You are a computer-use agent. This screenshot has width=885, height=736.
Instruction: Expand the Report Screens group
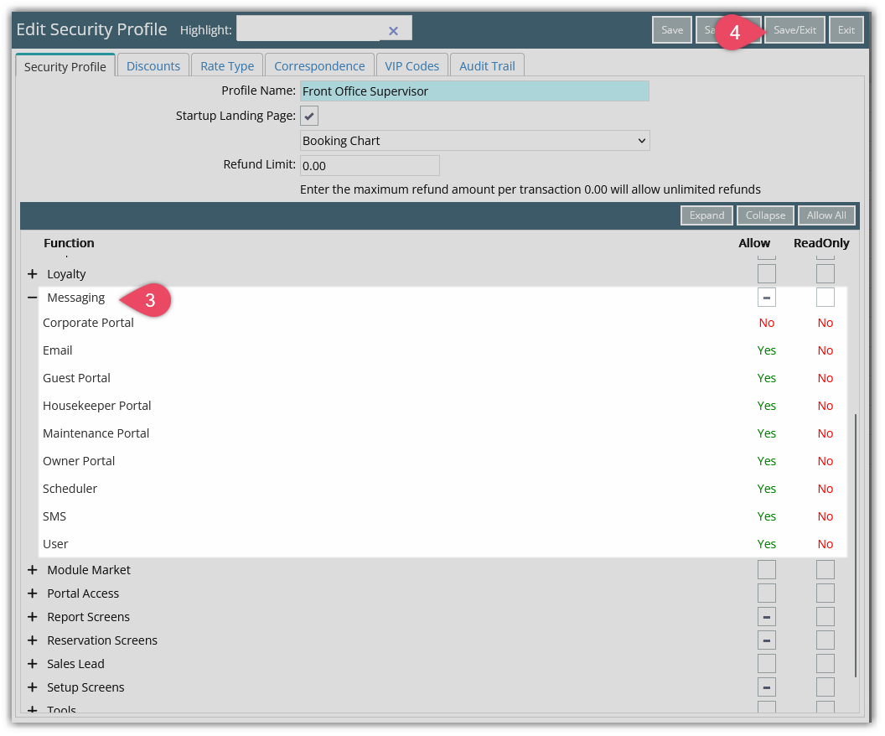pos(32,618)
